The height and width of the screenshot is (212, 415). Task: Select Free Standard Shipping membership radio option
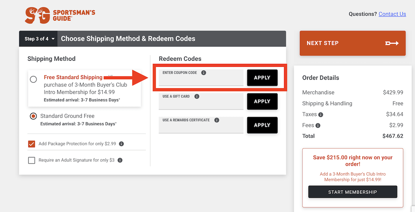[x=33, y=79]
